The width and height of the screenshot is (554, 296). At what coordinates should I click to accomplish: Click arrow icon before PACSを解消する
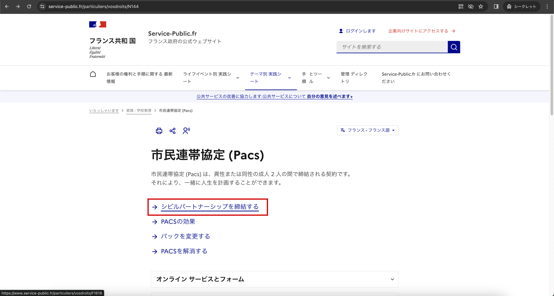(155, 252)
